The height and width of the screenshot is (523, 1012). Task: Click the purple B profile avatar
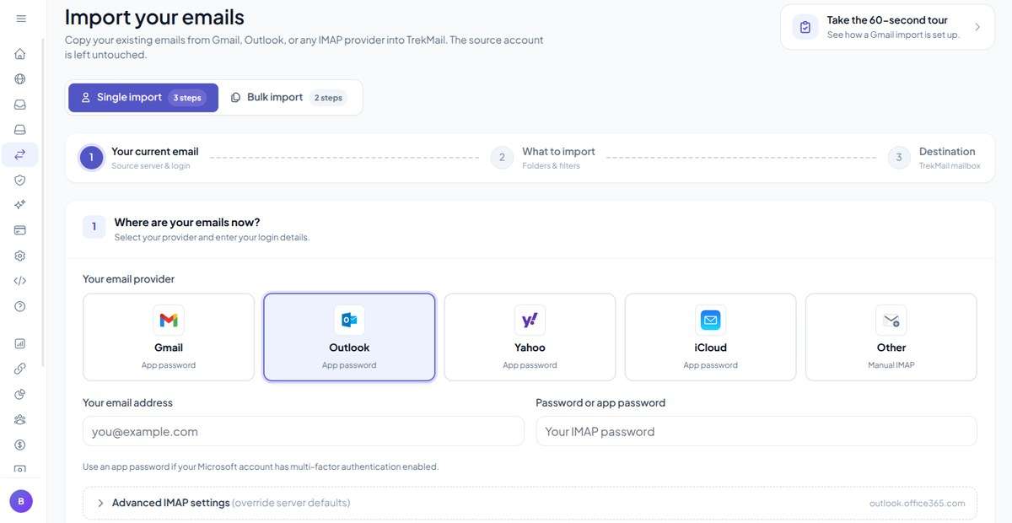point(21,501)
